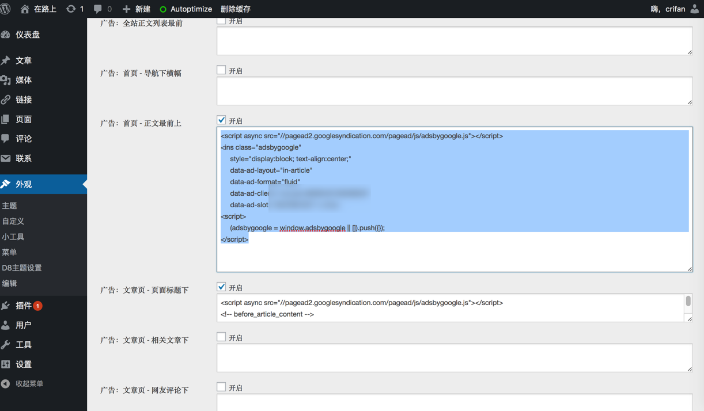The image size is (704, 411).
Task: Click the 文章页 - 网友评论下 ad code textarea
Action: (455, 402)
